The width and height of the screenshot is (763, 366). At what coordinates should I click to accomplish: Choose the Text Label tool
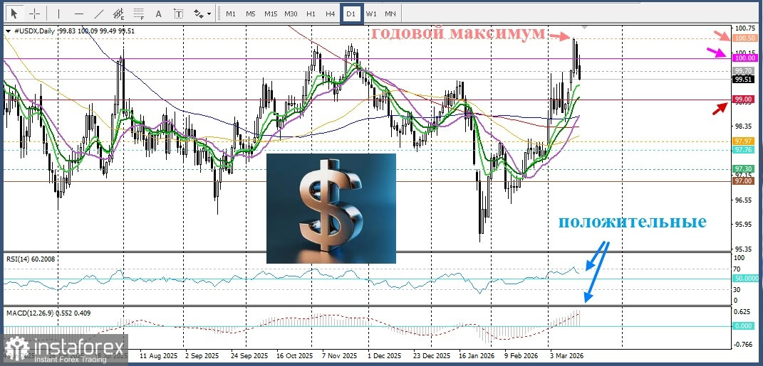pyautogui.click(x=179, y=14)
